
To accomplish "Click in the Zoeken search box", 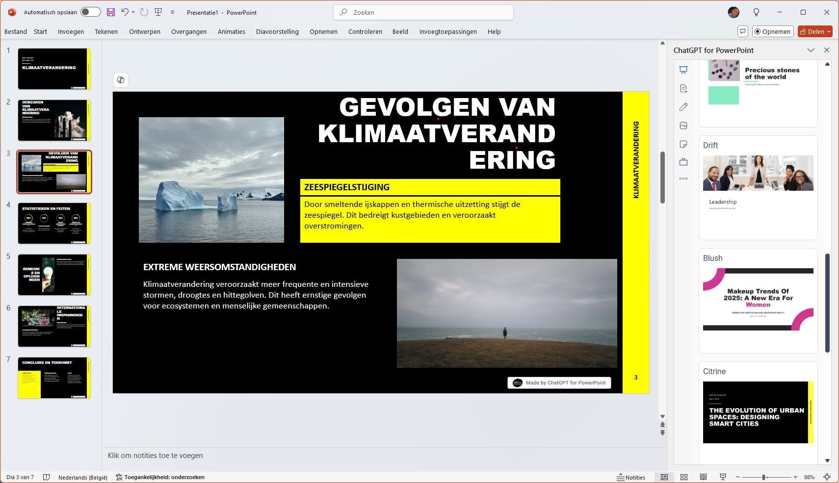I will (x=423, y=12).
